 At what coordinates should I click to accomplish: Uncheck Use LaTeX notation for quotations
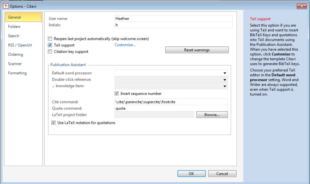(53, 122)
